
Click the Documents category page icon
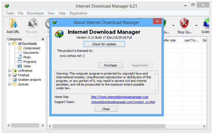click(x=20, y=53)
